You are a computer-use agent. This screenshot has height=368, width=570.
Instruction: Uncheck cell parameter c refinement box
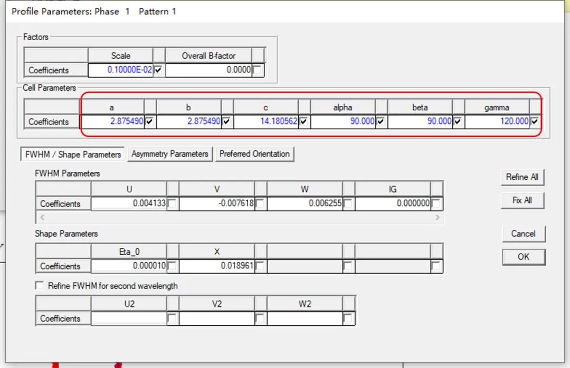coord(303,121)
